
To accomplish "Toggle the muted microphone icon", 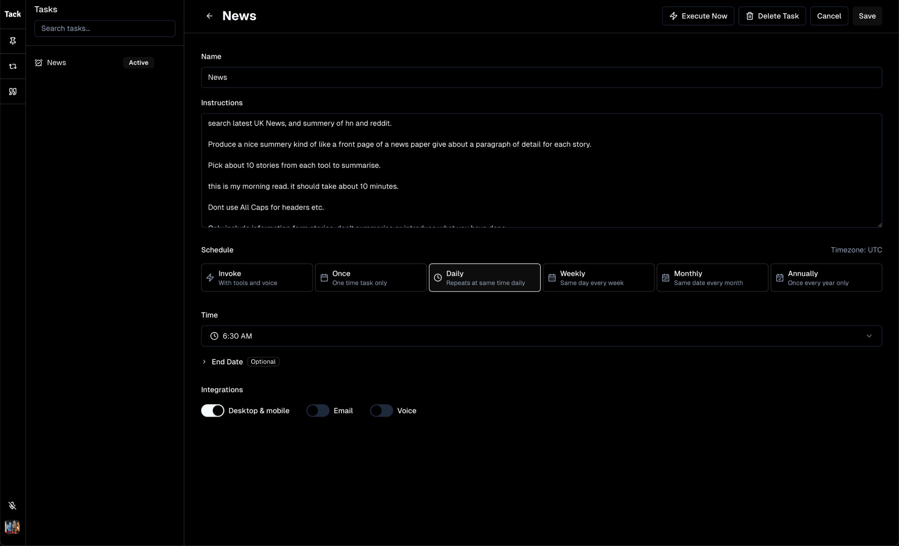I will (x=12, y=506).
